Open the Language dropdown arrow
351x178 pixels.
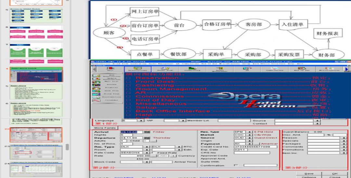pyautogui.click(x=141, y=121)
